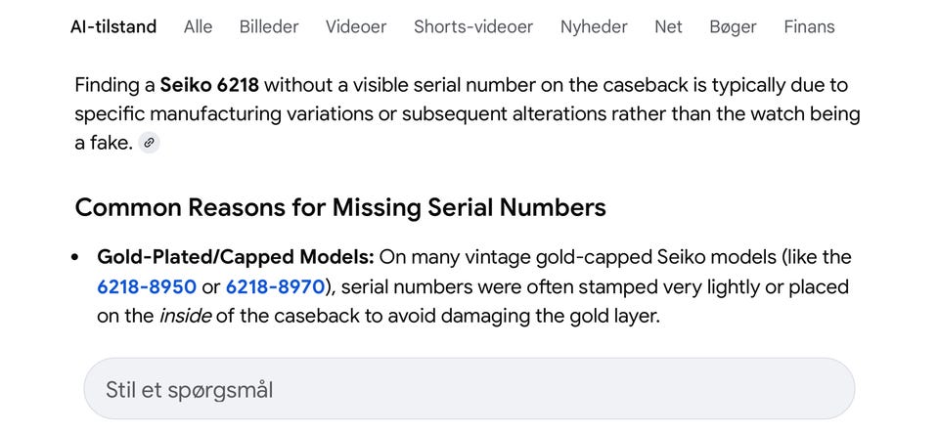Viewport: 939px width, 433px height.
Task: Click the italic word "inside"
Action: [186, 317]
